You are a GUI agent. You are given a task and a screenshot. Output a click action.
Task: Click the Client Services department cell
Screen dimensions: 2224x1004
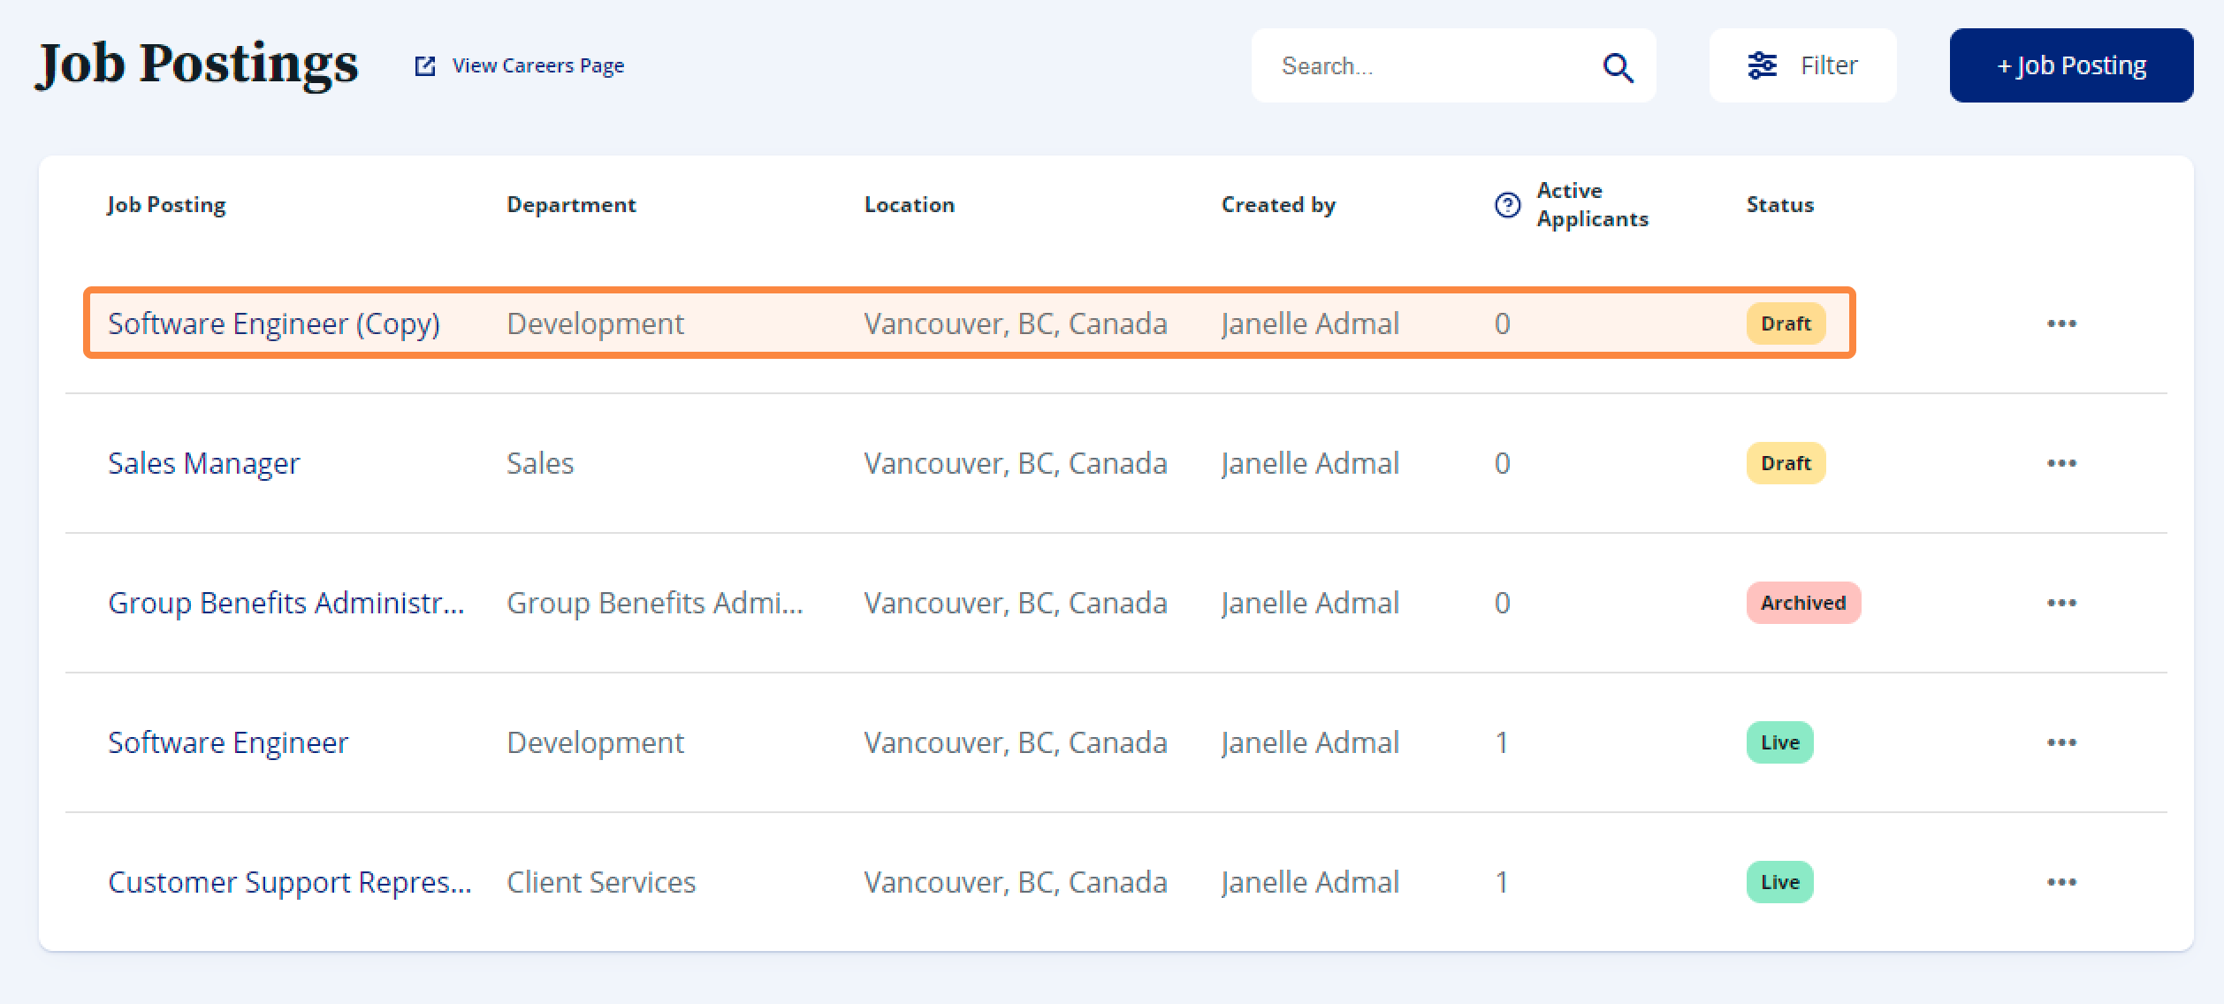coord(601,882)
